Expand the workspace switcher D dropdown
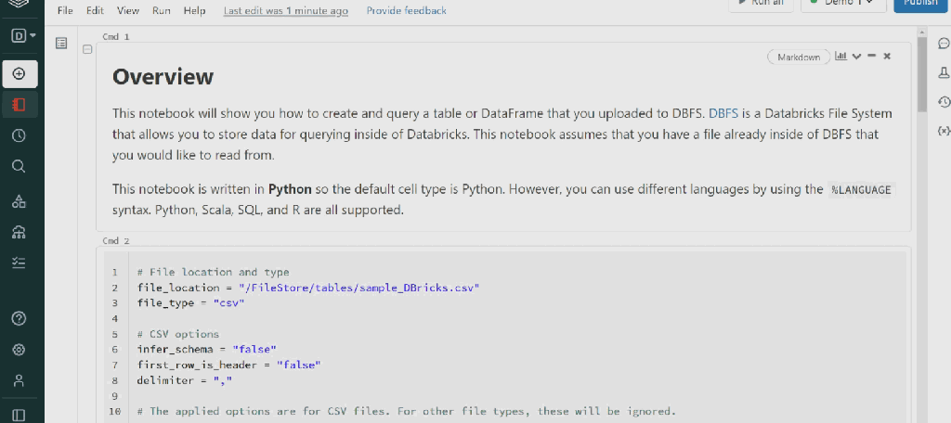Screen dimensions: 951x423 pyautogui.click(x=22, y=36)
